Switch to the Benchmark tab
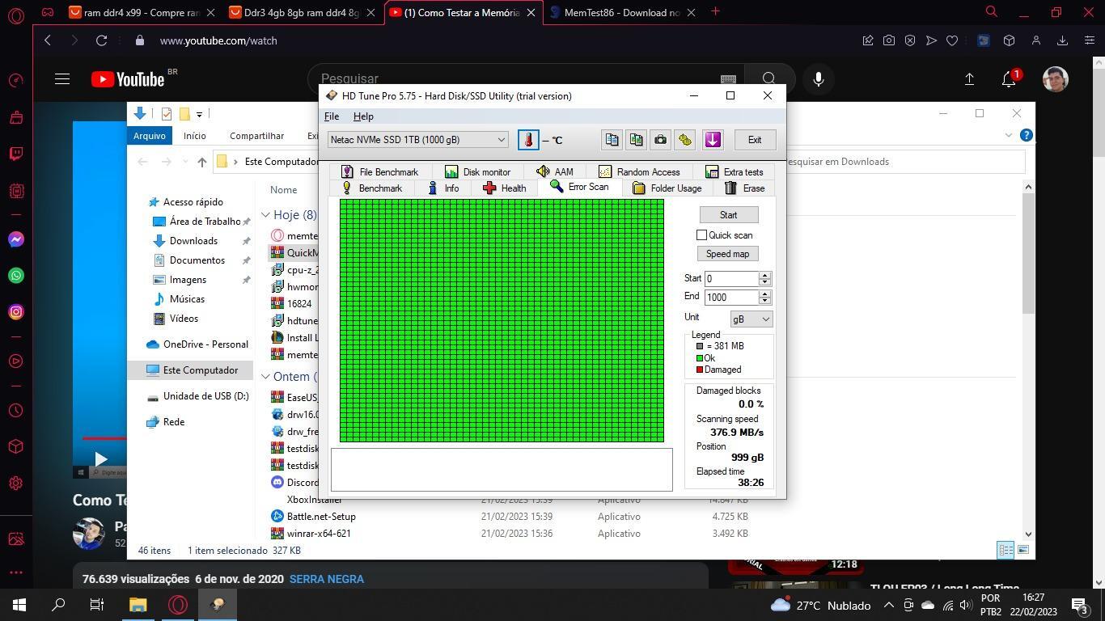 [x=371, y=188]
